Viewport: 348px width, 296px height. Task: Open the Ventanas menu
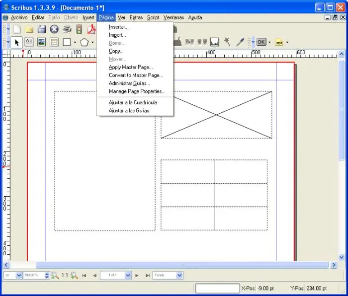click(174, 17)
